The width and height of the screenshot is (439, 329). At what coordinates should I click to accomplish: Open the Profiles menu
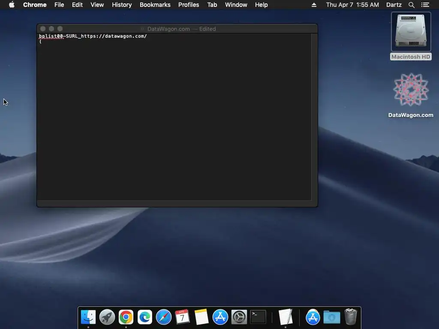189,5
